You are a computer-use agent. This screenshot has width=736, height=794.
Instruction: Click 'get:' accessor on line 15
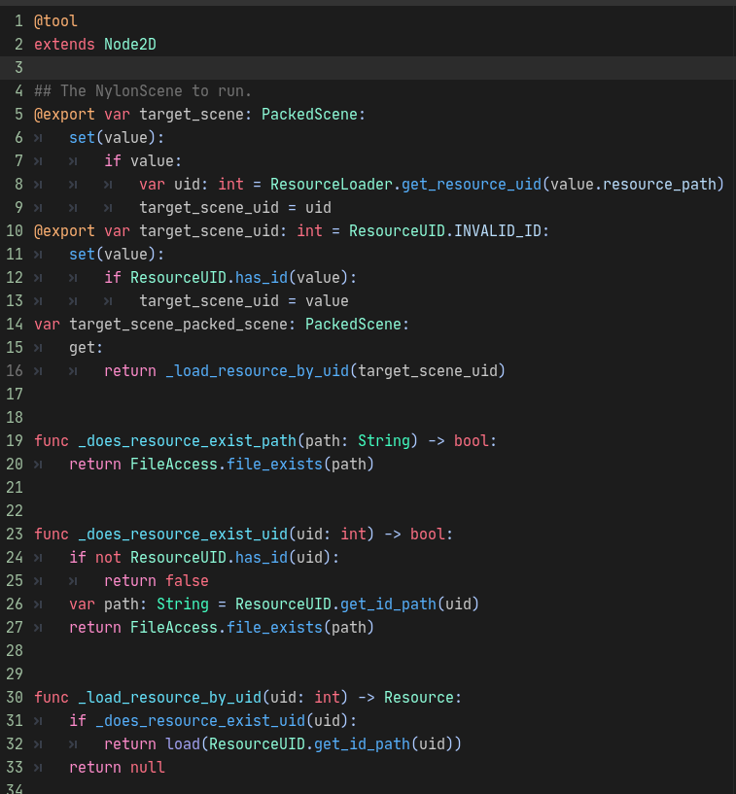click(87, 347)
